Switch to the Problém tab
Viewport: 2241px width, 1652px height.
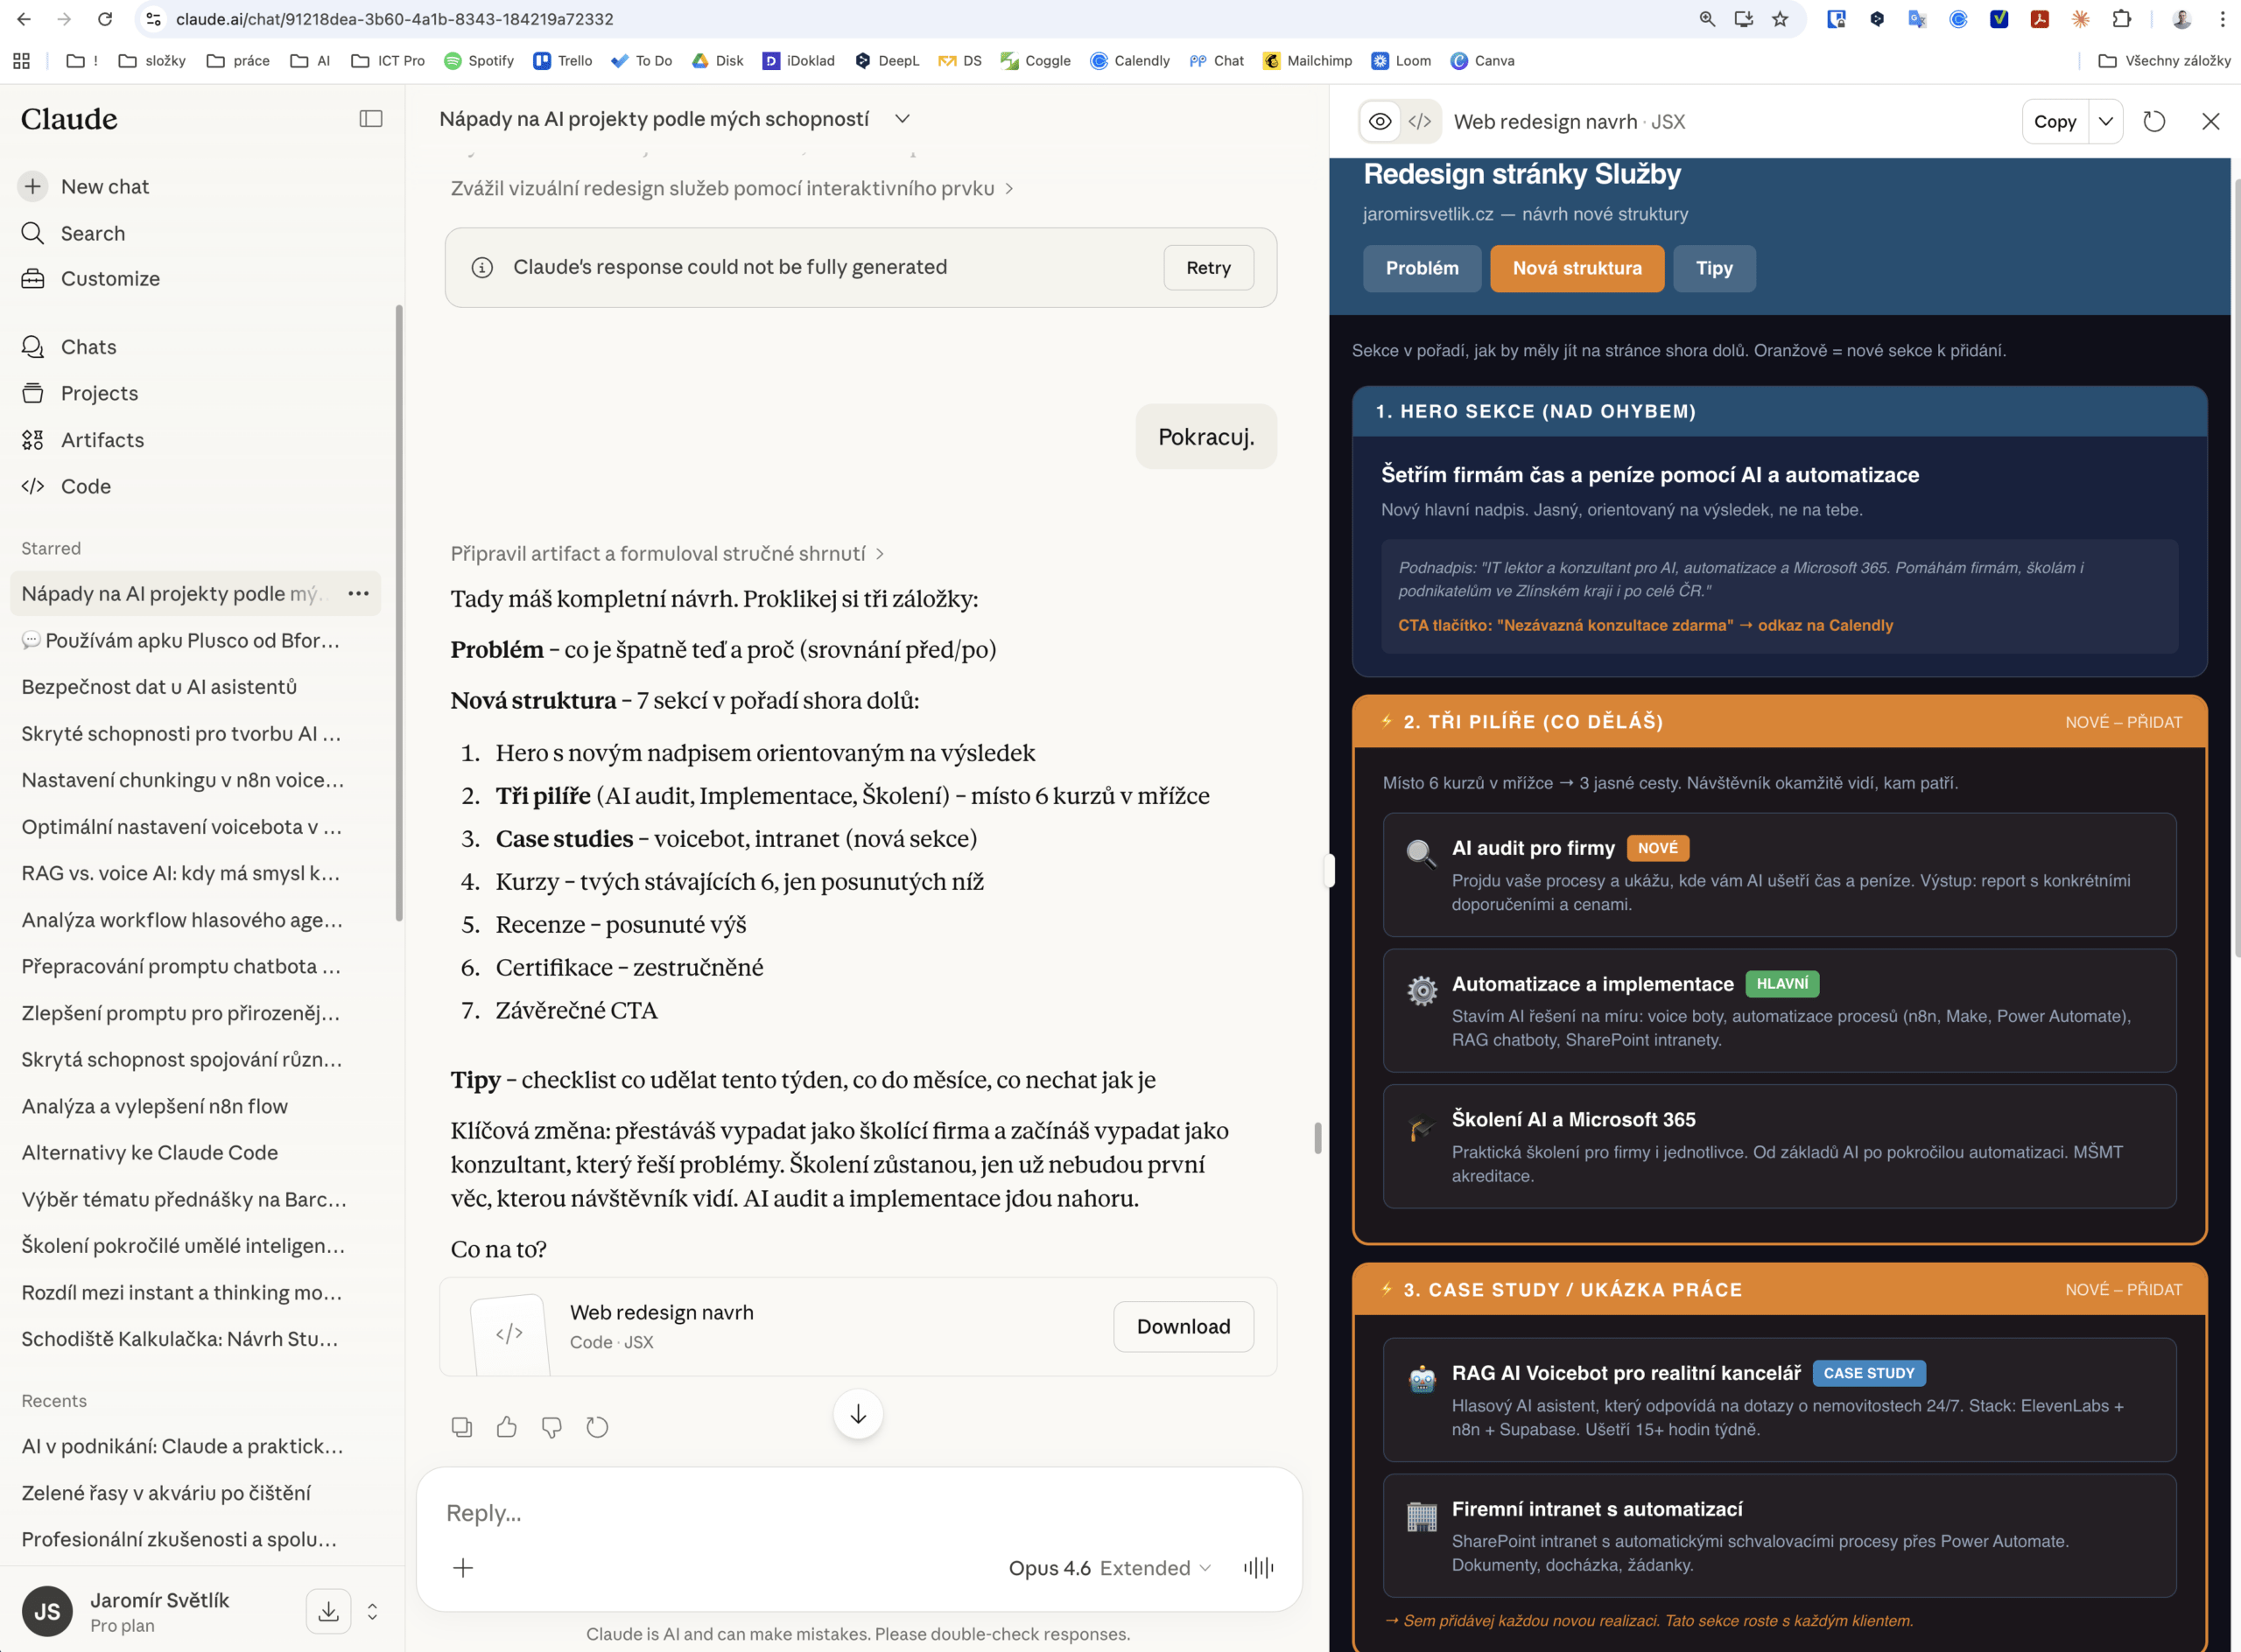(1421, 268)
